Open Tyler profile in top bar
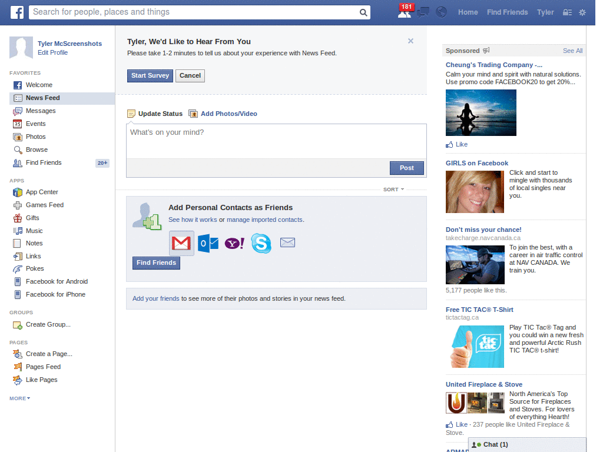The width and height of the screenshot is (603, 452). [x=545, y=12]
